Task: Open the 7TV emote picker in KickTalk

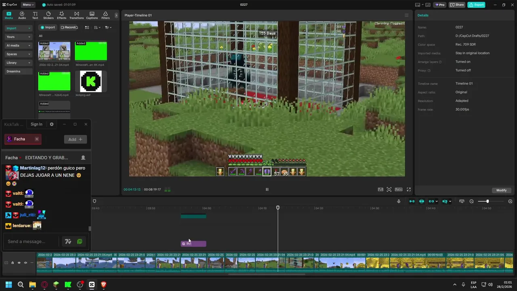Action: pos(68,242)
